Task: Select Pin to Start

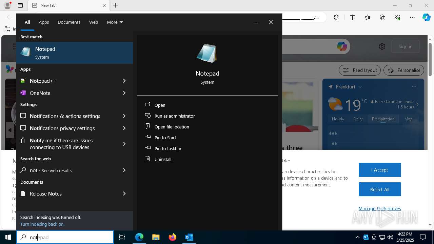Action: click(165, 138)
